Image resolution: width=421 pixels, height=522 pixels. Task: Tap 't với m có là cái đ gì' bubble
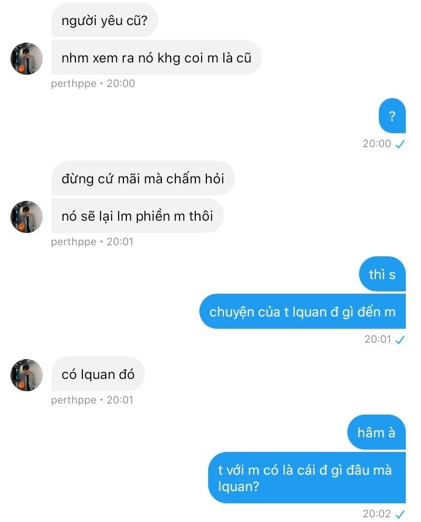point(307,478)
